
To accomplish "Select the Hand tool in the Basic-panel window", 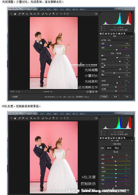I will [x=15, y=14].
